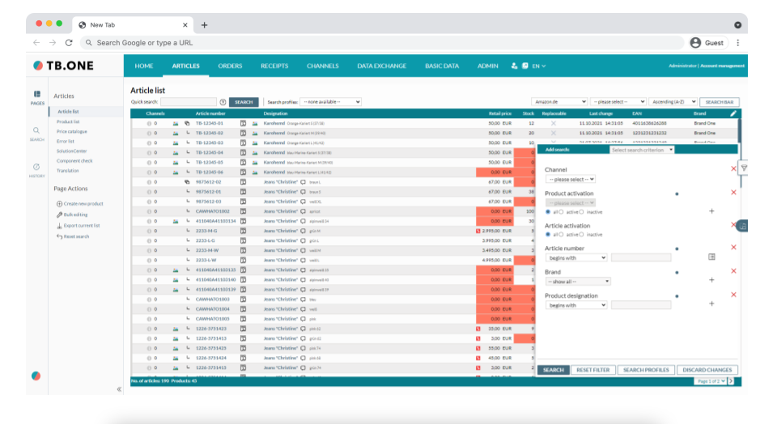Select 'all' radio under Article activation
The height and width of the screenshot is (437, 777).
coord(548,235)
